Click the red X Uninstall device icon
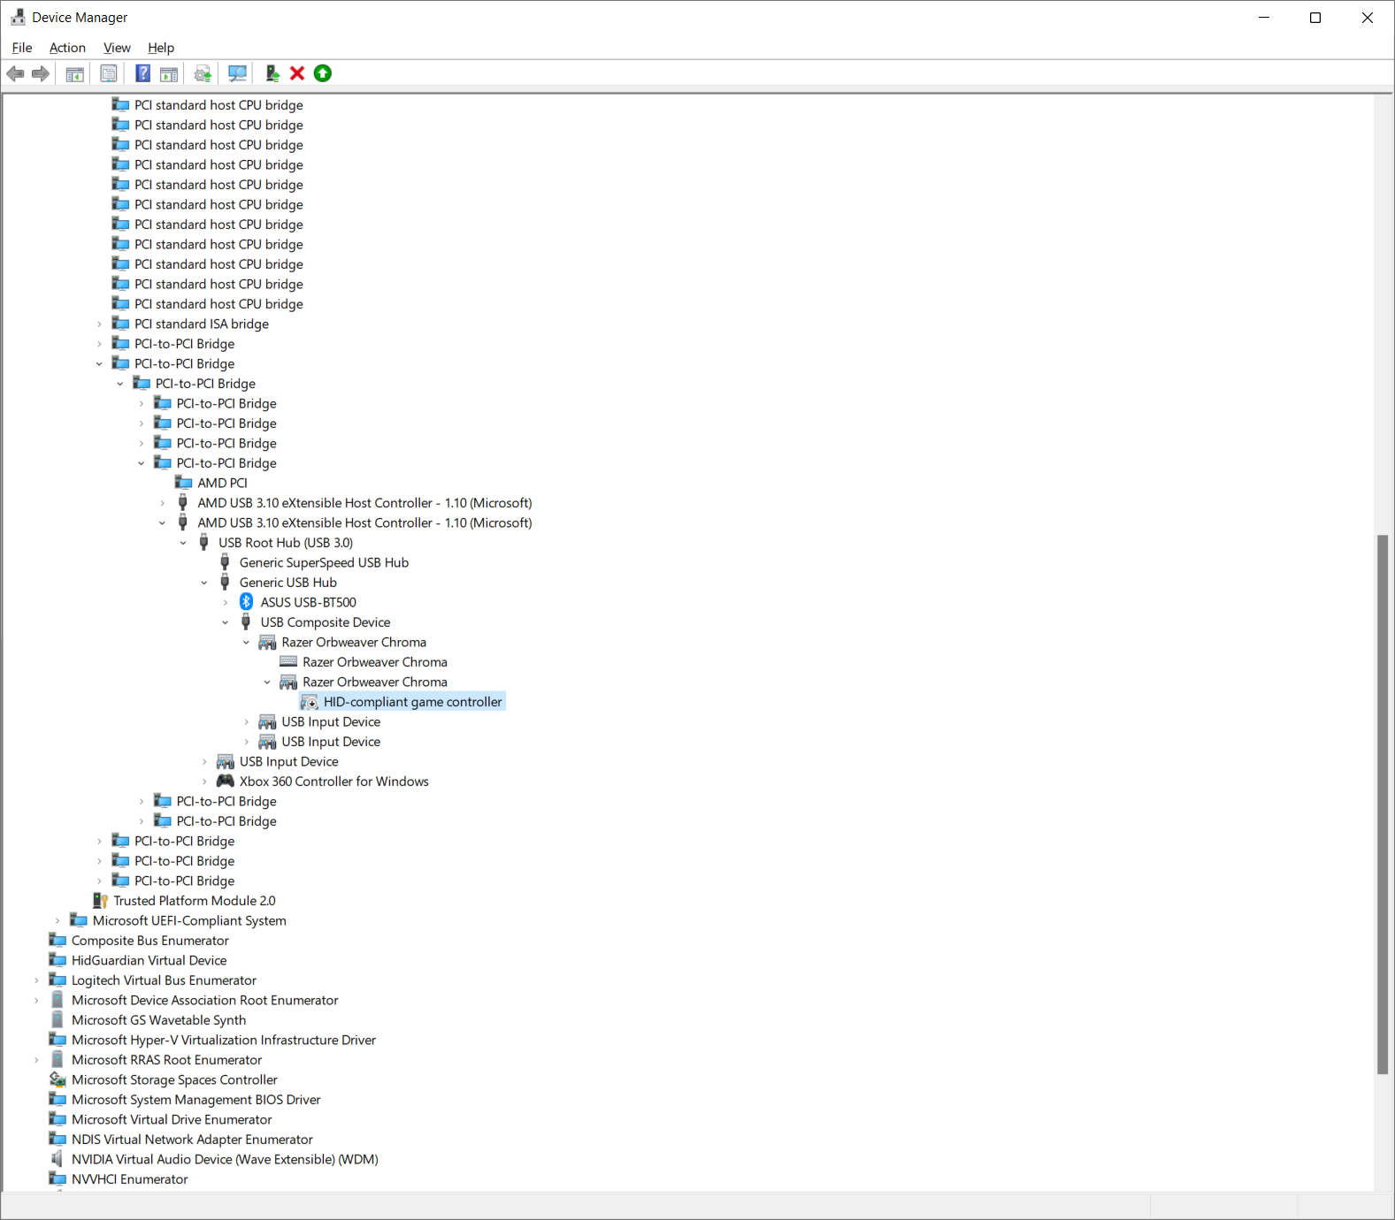The image size is (1395, 1220). (297, 73)
